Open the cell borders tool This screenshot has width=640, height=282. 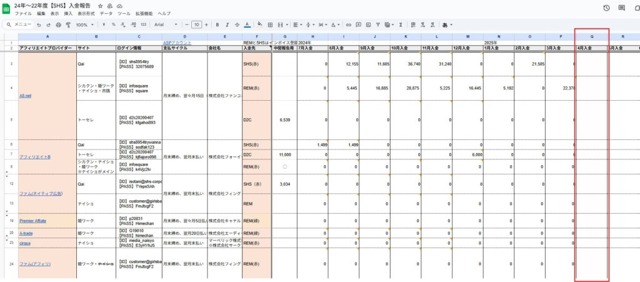point(270,25)
